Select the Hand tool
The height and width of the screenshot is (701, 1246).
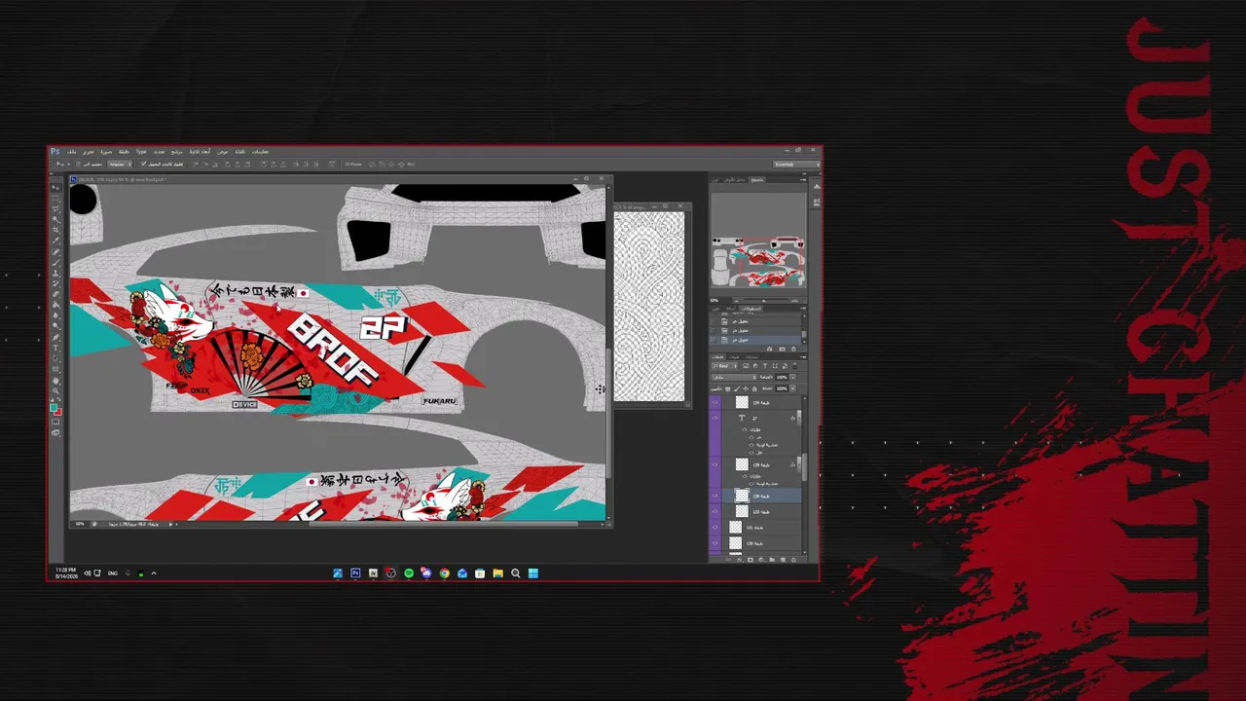coord(55,381)
